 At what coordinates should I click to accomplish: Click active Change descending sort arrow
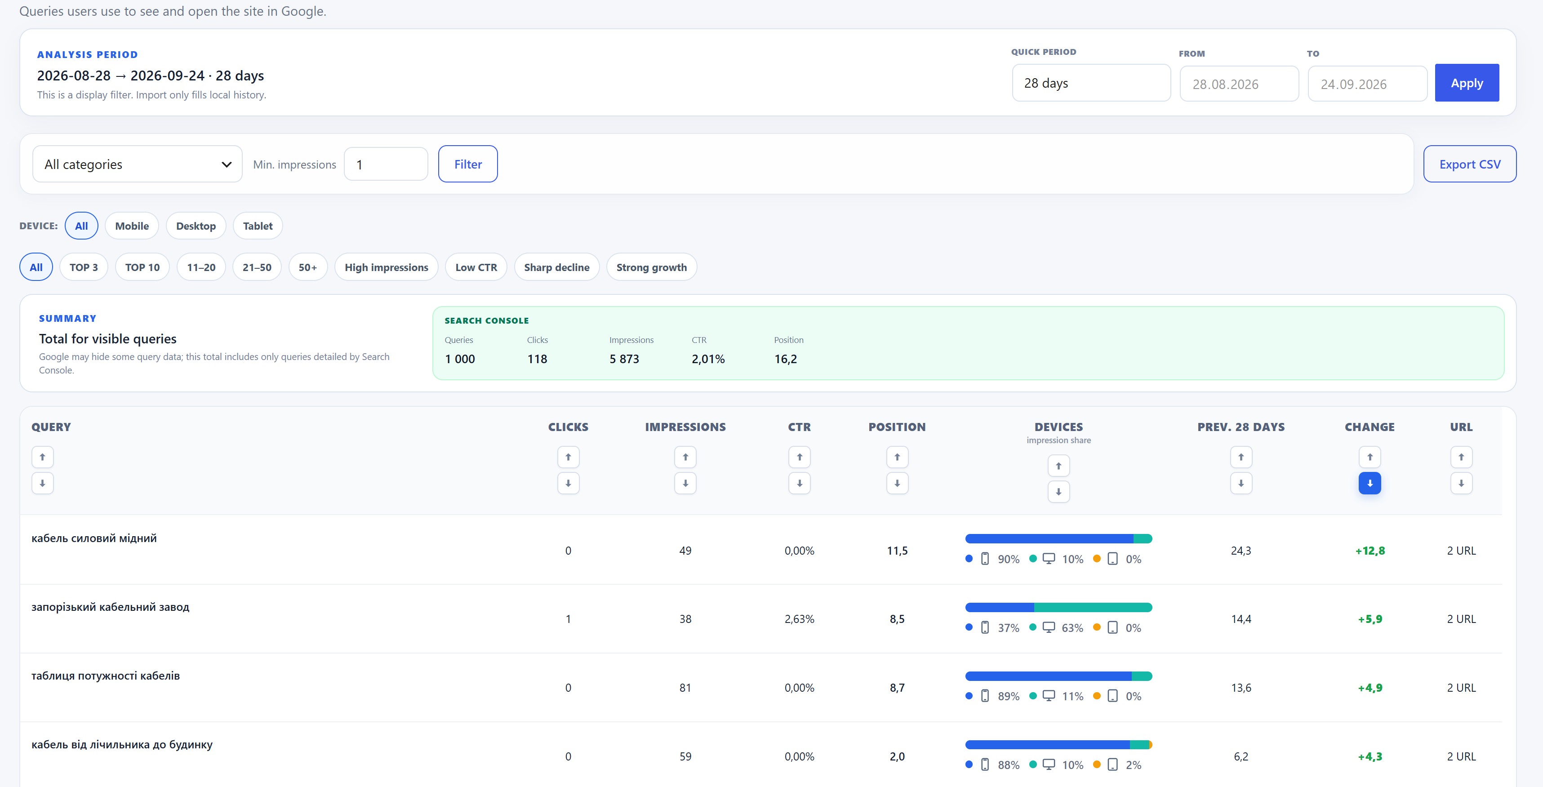[x=1370, y=483]
